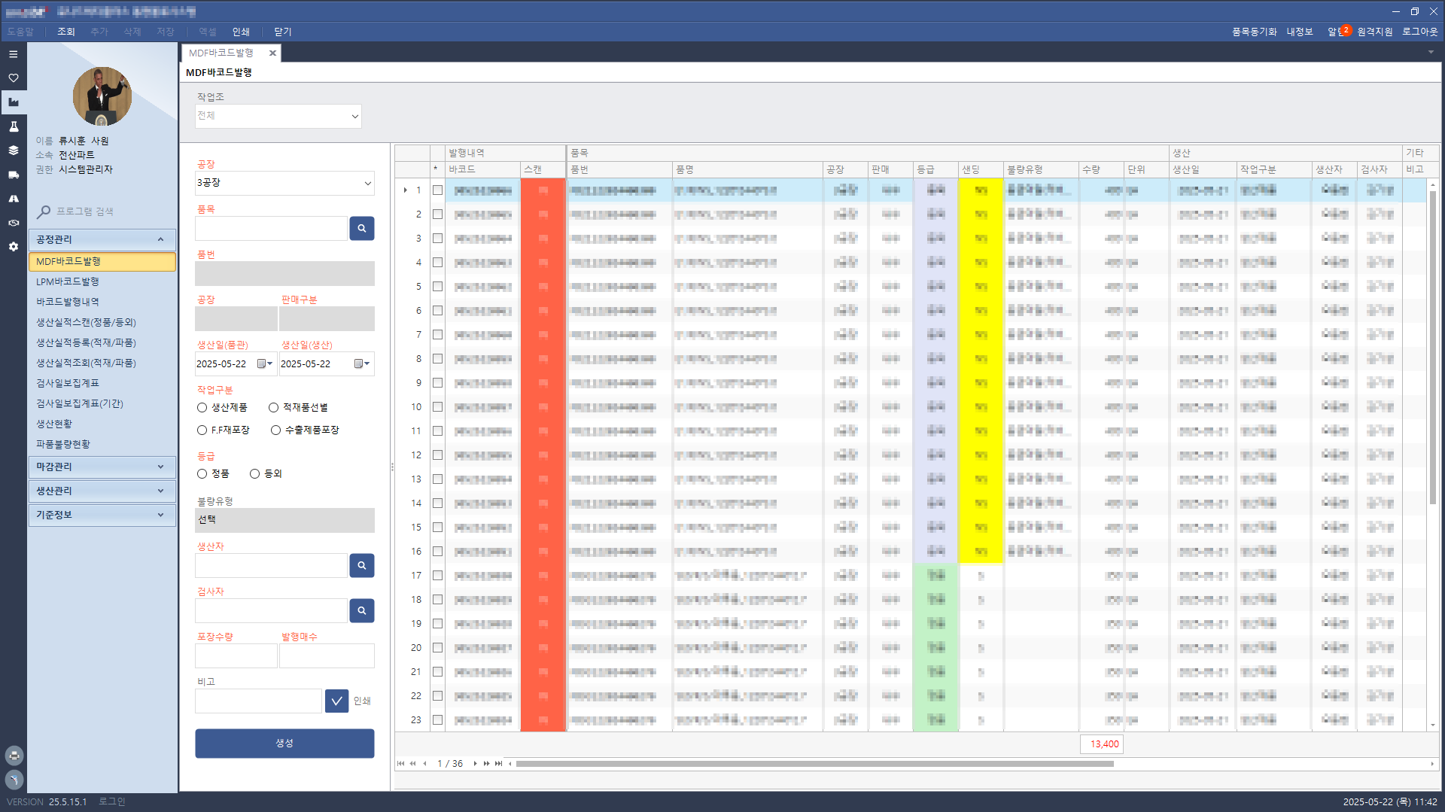
Task: Open 내정보 at top right
Action: [x=1299, y=32]
